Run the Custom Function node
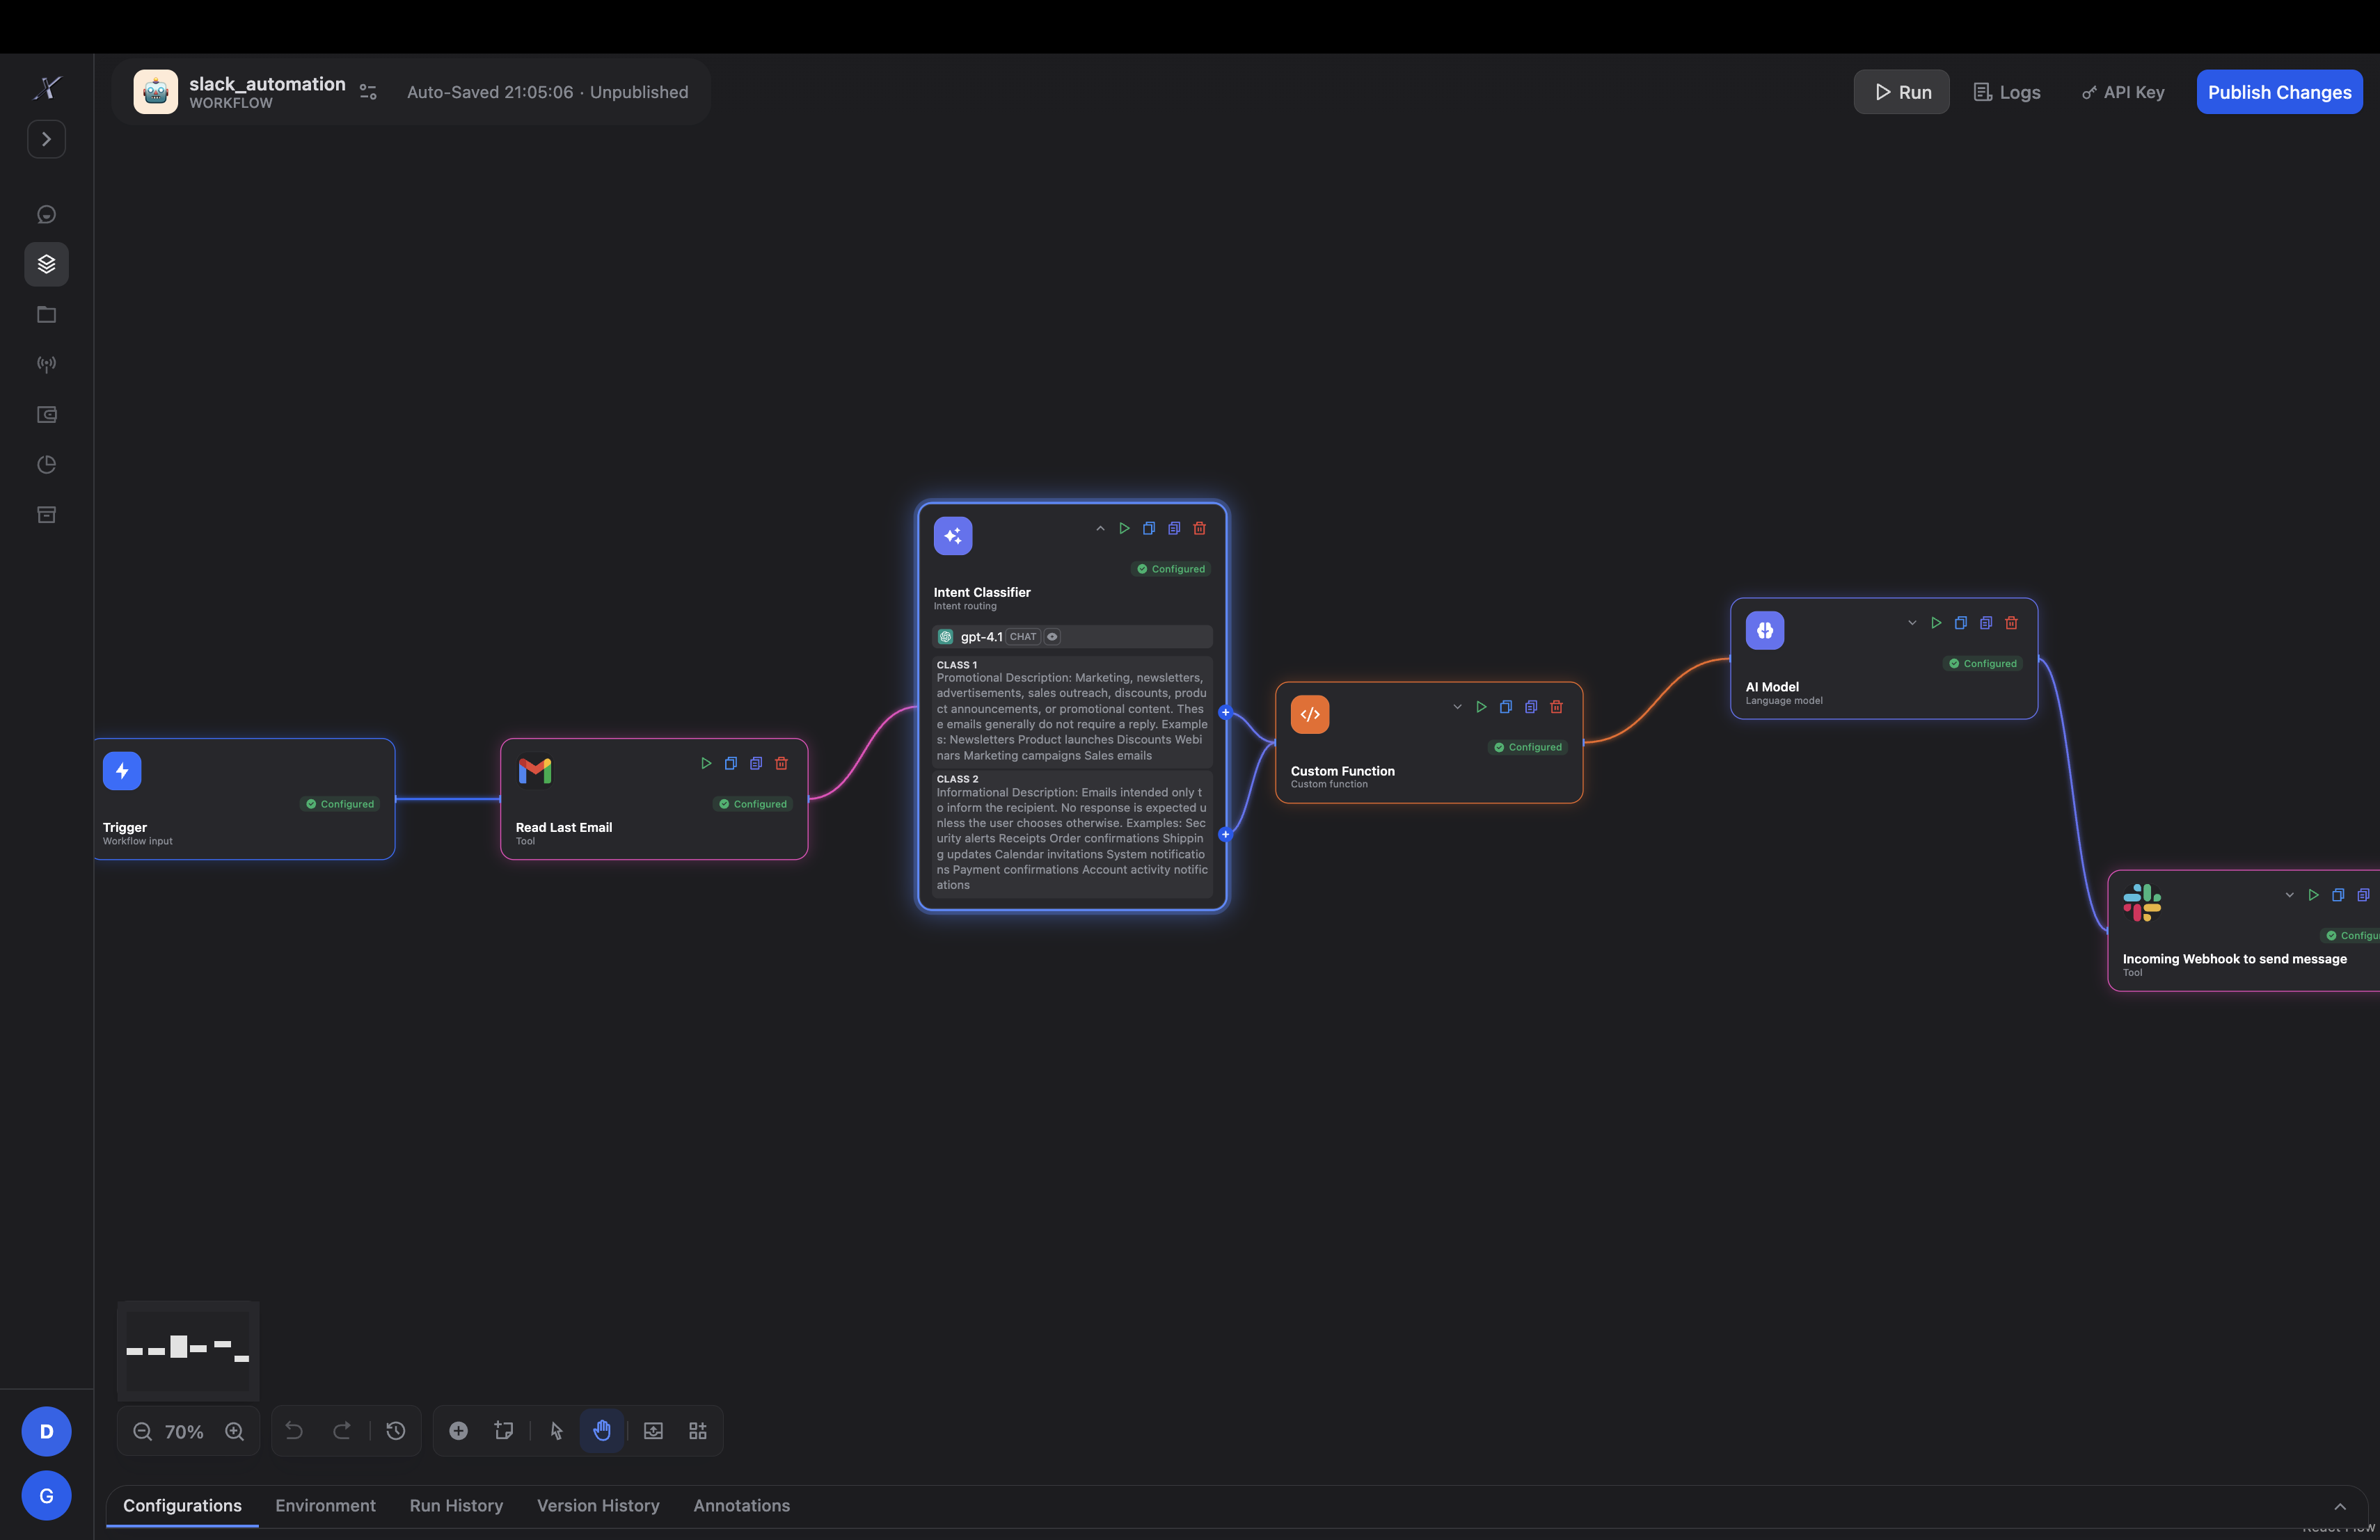Screen dimensions: 2380x1540 [1481, 707]
